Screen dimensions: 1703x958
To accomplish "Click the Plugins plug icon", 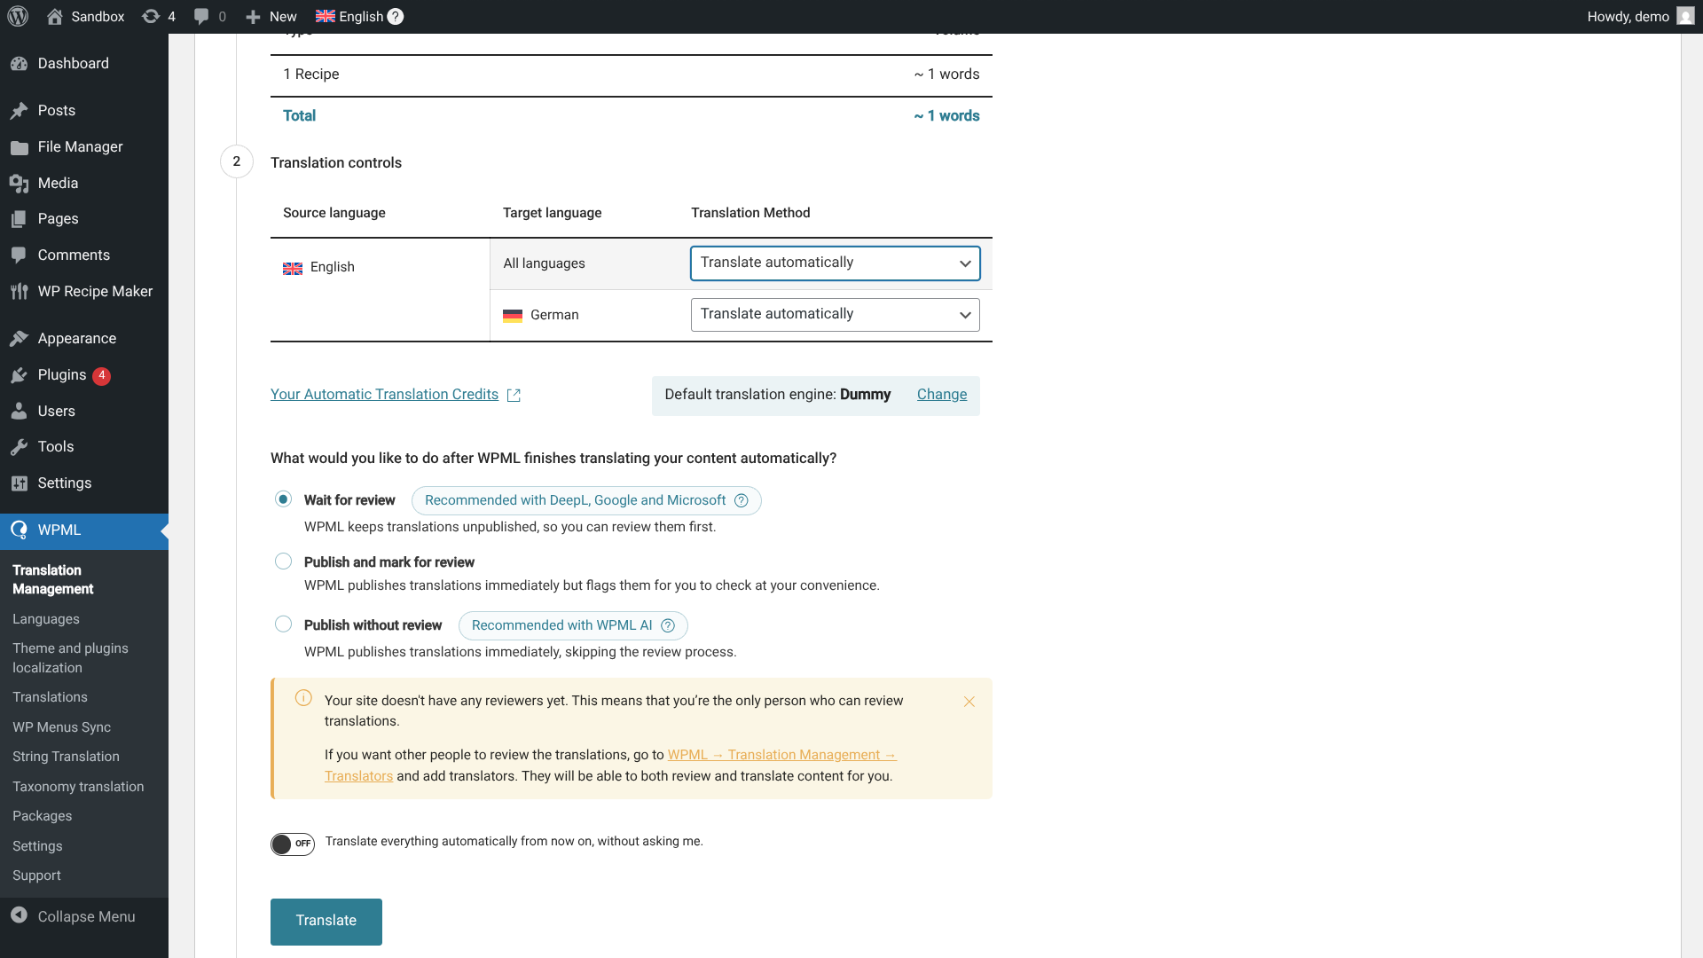I will coord(20,375).
